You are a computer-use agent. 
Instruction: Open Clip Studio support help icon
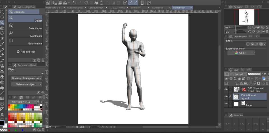(149, 3)
